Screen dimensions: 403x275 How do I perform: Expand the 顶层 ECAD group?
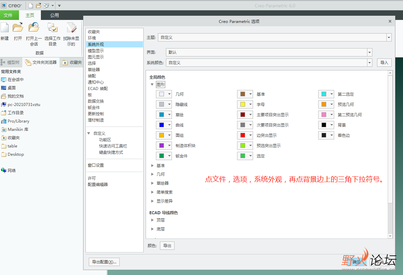click(152, 220)
